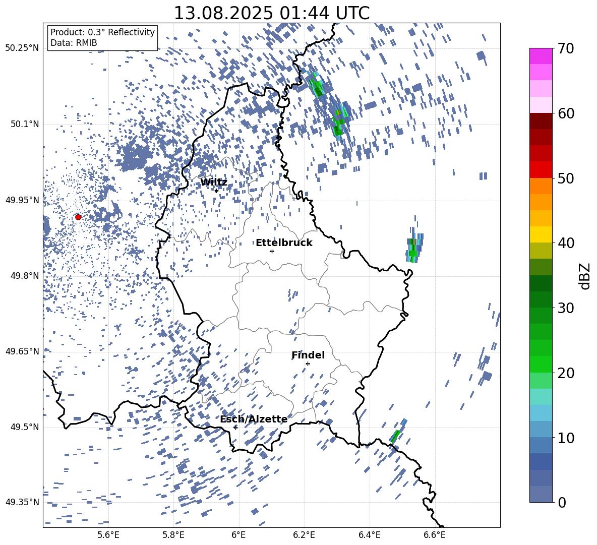The width and height of the screenshot is (597, 545).
Task: Click the 5.6°E longitude label
Action: tap(108, 535)
